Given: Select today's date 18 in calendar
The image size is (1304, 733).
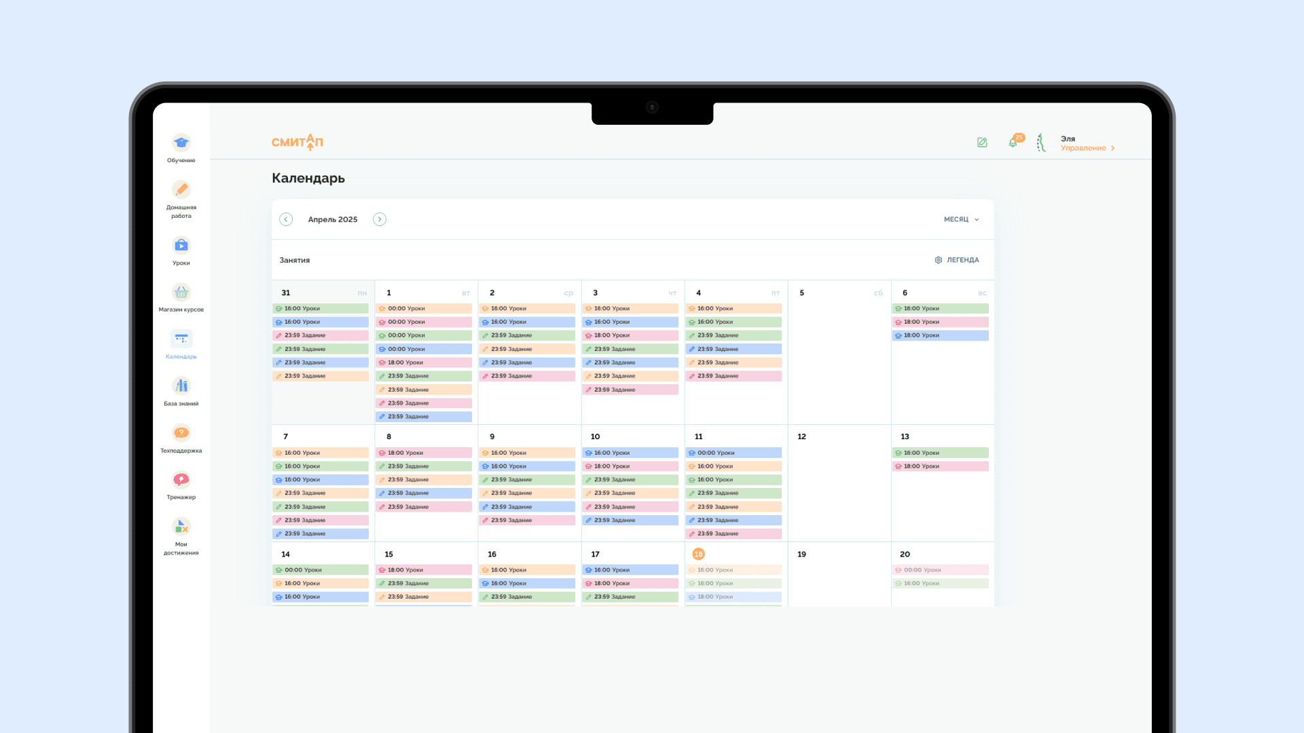Looking at the screenshot, I should click(698, 555).
